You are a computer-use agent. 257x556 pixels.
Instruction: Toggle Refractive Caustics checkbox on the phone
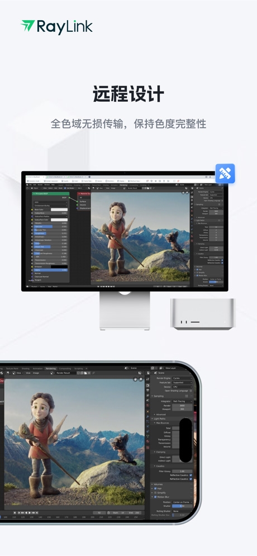[191, 479]
